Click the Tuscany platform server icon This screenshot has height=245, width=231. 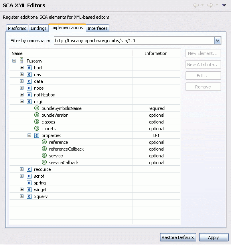22,61
